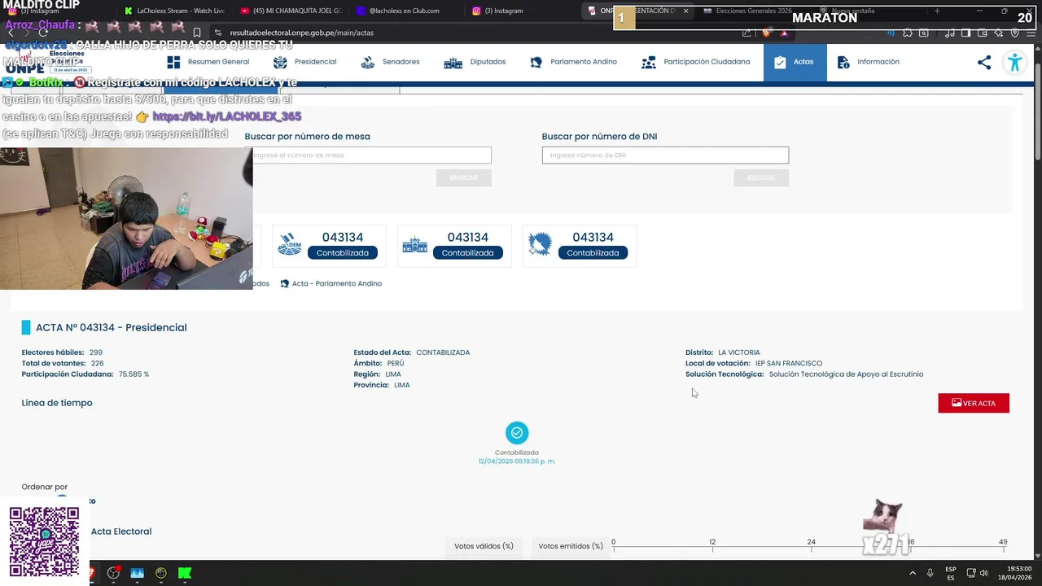Click the Presidencial emblem icon
The width and height of the screenshot is (1042, 586).
click(280, 62)
